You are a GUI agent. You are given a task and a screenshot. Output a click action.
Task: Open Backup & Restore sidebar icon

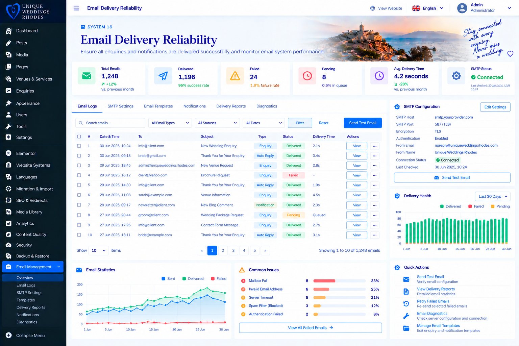(x=9, y=256)
